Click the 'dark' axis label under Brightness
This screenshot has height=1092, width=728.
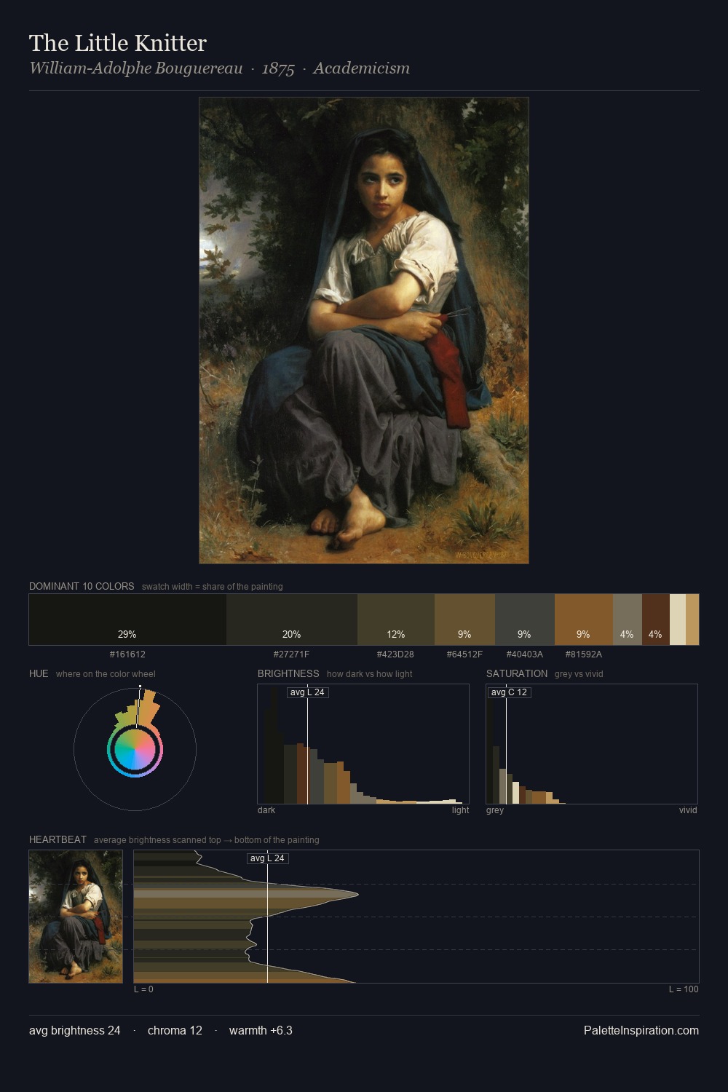click(x=266, y=810)
